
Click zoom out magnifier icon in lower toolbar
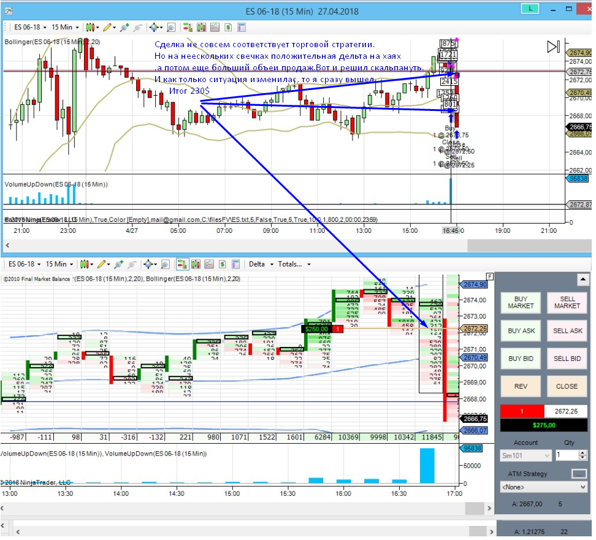click(x=131, y=264)
